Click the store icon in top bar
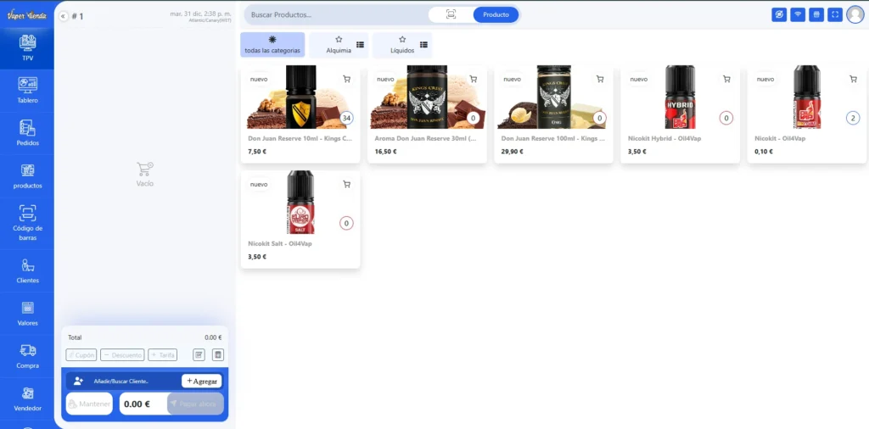This screenshot has width=869, height=429. [816, 15]
